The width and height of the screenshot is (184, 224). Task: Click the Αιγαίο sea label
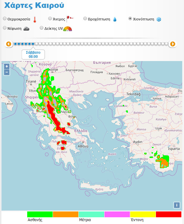click(112, 154)
